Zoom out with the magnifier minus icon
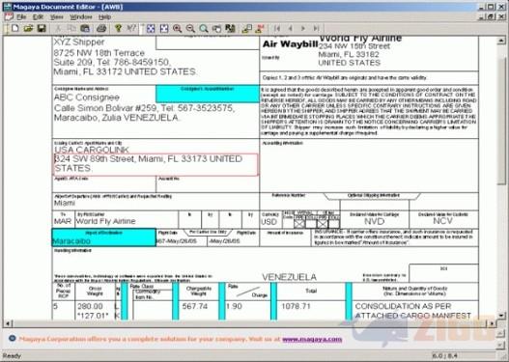 click(x=190, y=29)
